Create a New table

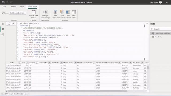74,14
